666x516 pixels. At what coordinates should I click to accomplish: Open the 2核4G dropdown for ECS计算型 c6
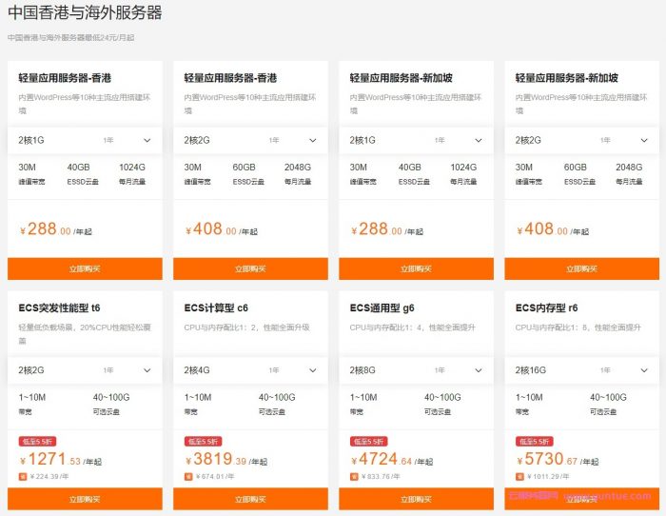pyautogui.click(x=250, y=370)
